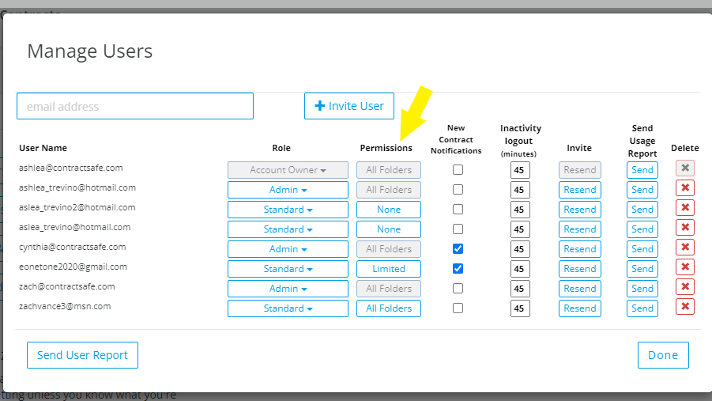Remove user aslea_trevino@hotmail.com via delete icon
This screenshot has width=712, height=401.
[685, 228]
